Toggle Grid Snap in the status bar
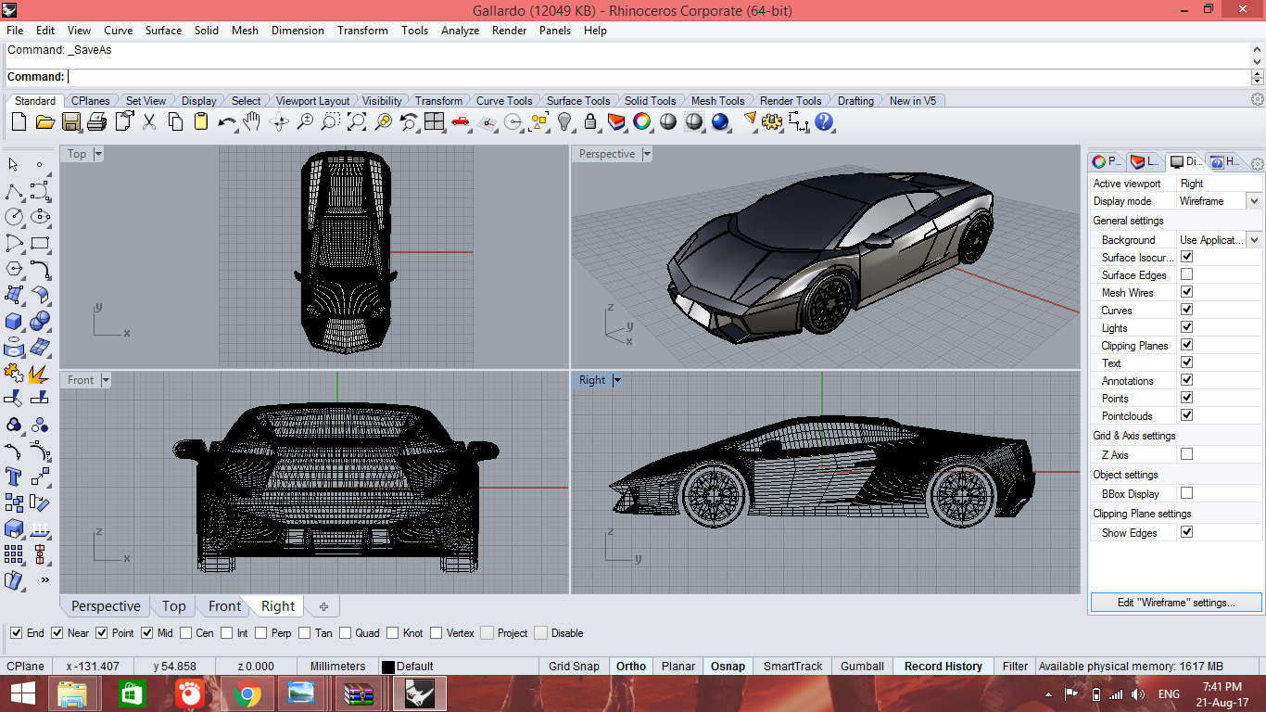 [574, 666]
